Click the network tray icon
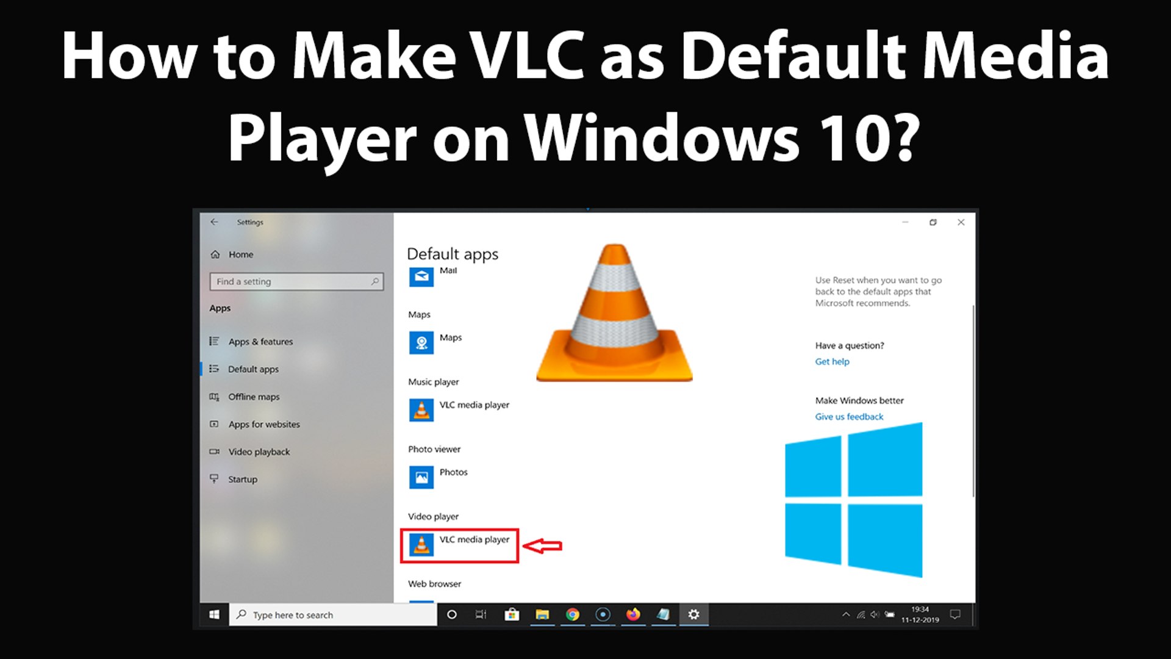Screen dimensions: 1171x659 click(x=861, y=614)
